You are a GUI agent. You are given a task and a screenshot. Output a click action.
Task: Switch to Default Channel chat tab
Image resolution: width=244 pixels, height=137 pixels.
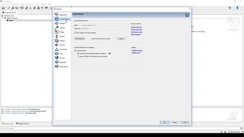coord(22,124)
